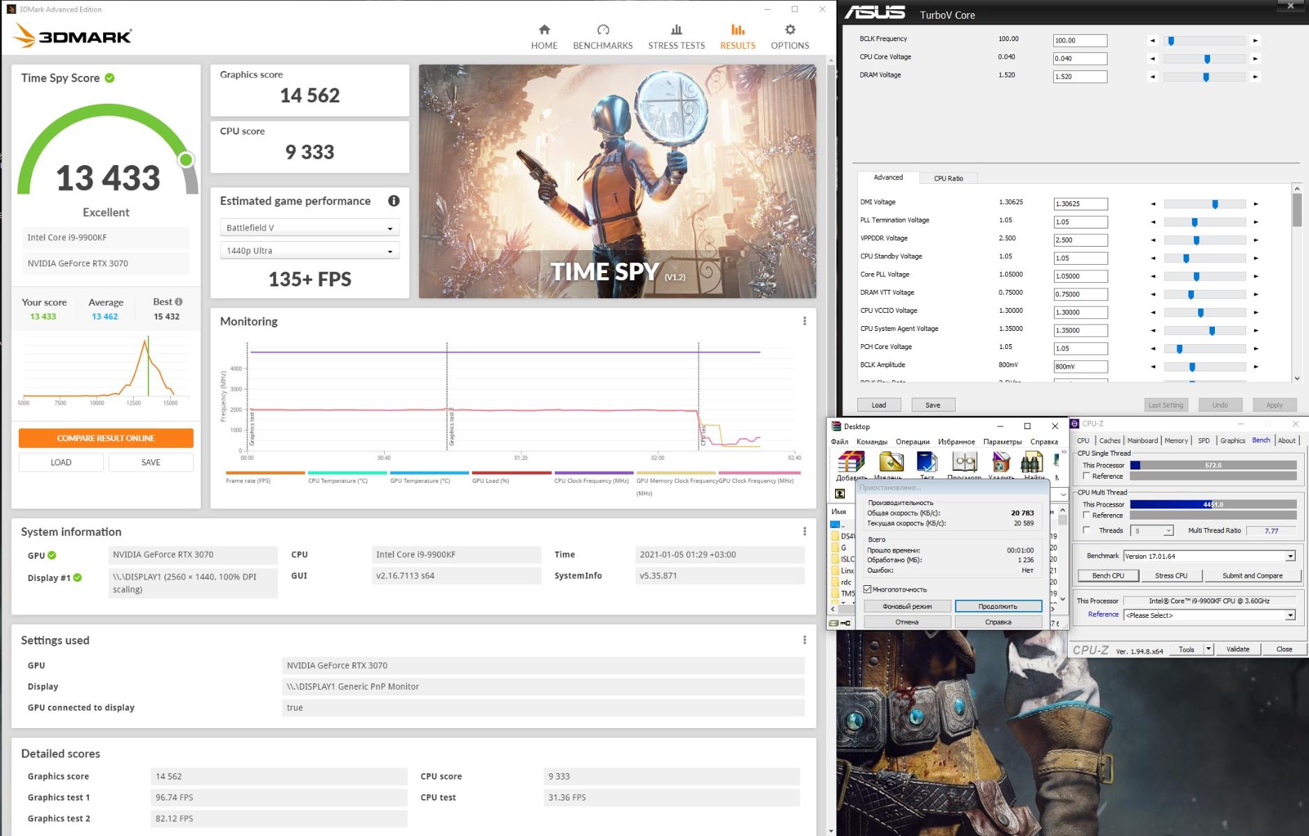Click the Отмена button in WinRAR dialog

(907, 622)
